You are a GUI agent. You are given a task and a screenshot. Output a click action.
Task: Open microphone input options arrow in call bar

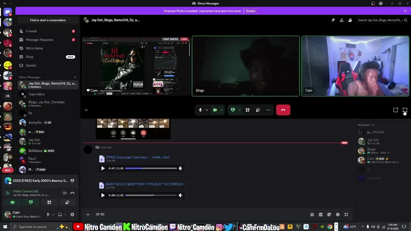point(207,110)
